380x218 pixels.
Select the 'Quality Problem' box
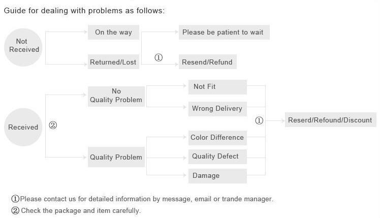click(x=116, y=157)
